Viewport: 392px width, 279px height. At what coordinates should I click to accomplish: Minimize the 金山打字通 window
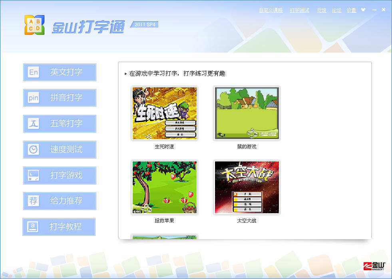374,10
